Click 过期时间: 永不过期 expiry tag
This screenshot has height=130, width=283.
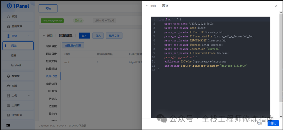pos(104,20)
